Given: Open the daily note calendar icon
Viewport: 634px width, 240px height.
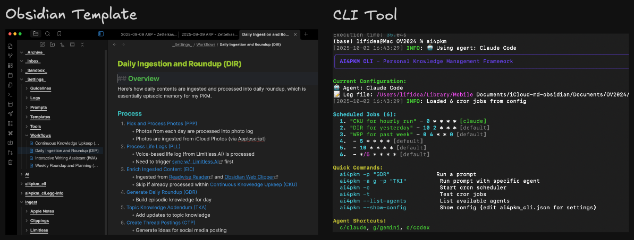Looking at the screenshot, I should click(x=10, y=75).
